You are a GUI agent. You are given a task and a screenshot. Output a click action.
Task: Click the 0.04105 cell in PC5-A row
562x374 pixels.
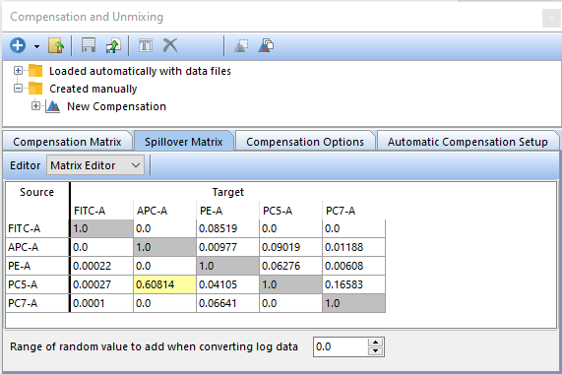click(227, 284)
